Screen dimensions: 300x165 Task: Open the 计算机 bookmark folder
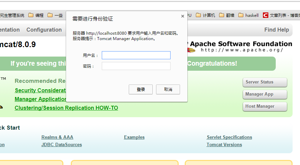click(x=206, y=15)
